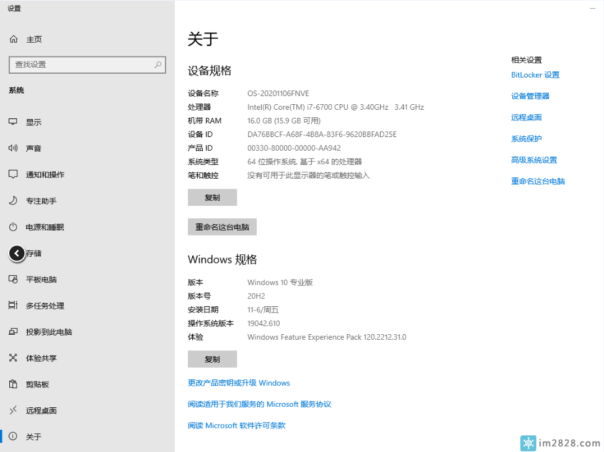This screenshot has width=604, height=452.
Task: Open 体验共享 settings page
Action: [41, 358]
